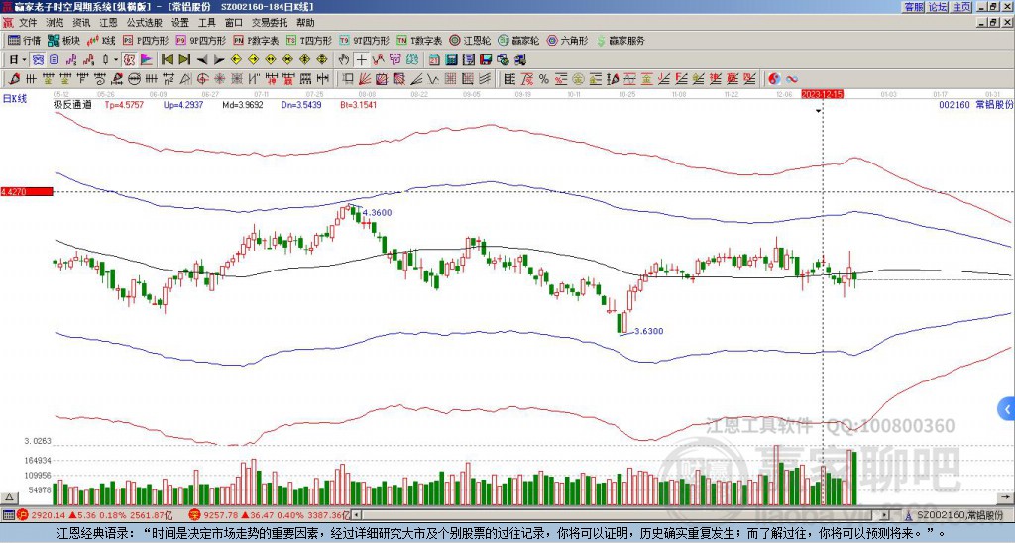Click the 4.3600 high price label
This screenshot has width=1015, height=543.
[x=377, y=212]
